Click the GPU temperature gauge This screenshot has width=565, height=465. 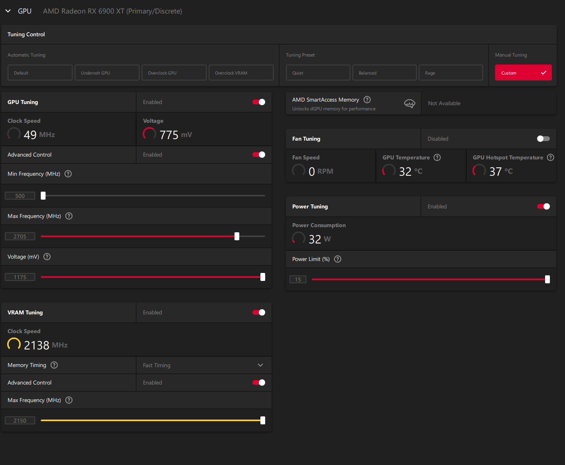point(389,170)
